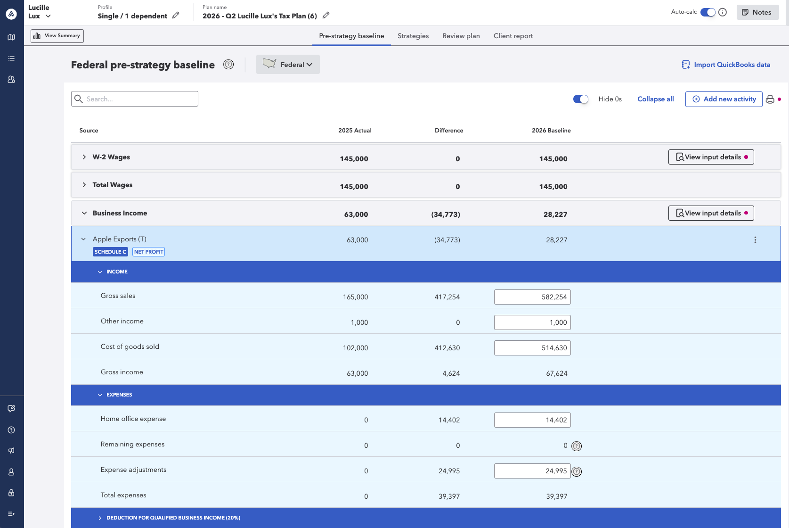Click the megaphone announcements icon in sidebar
Screen dimensions: 789x528
pos(11,451)
